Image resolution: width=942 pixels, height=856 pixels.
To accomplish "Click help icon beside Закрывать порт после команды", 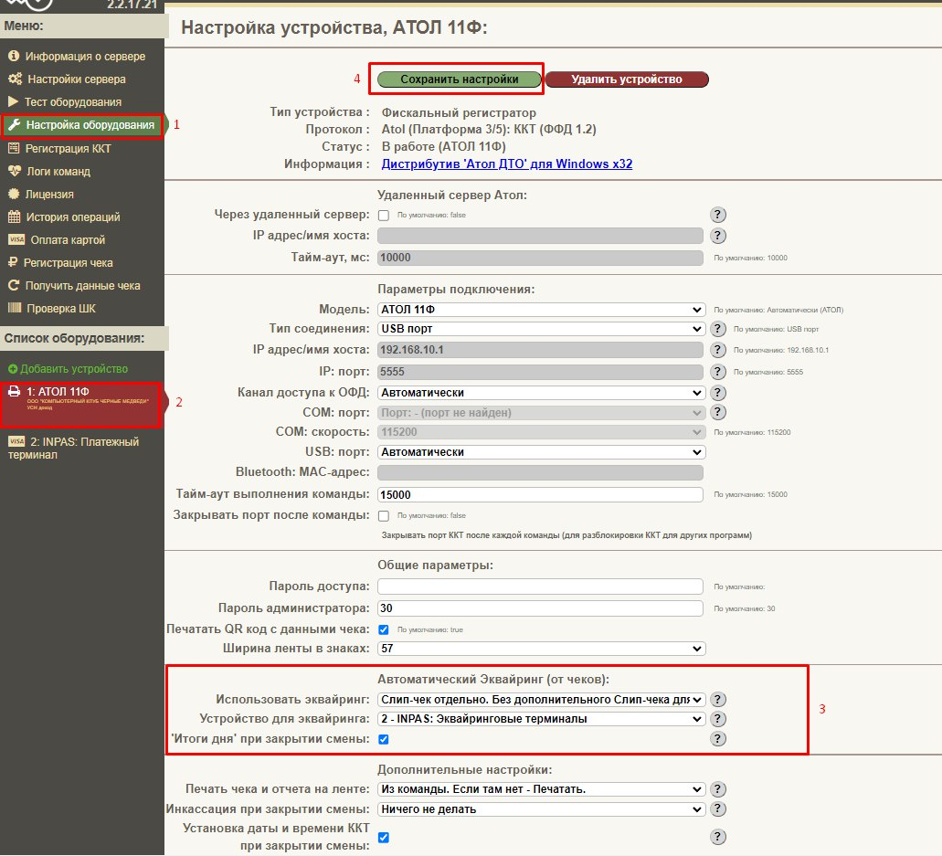I will (719, 515).
